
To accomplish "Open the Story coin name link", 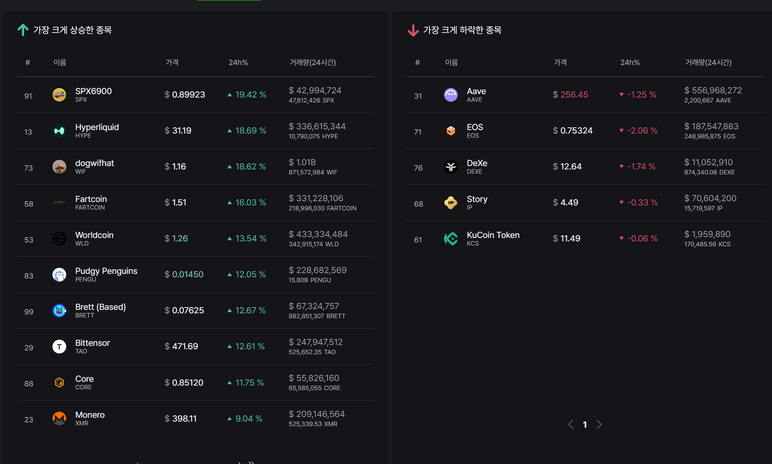I will (x=477, y=199).
